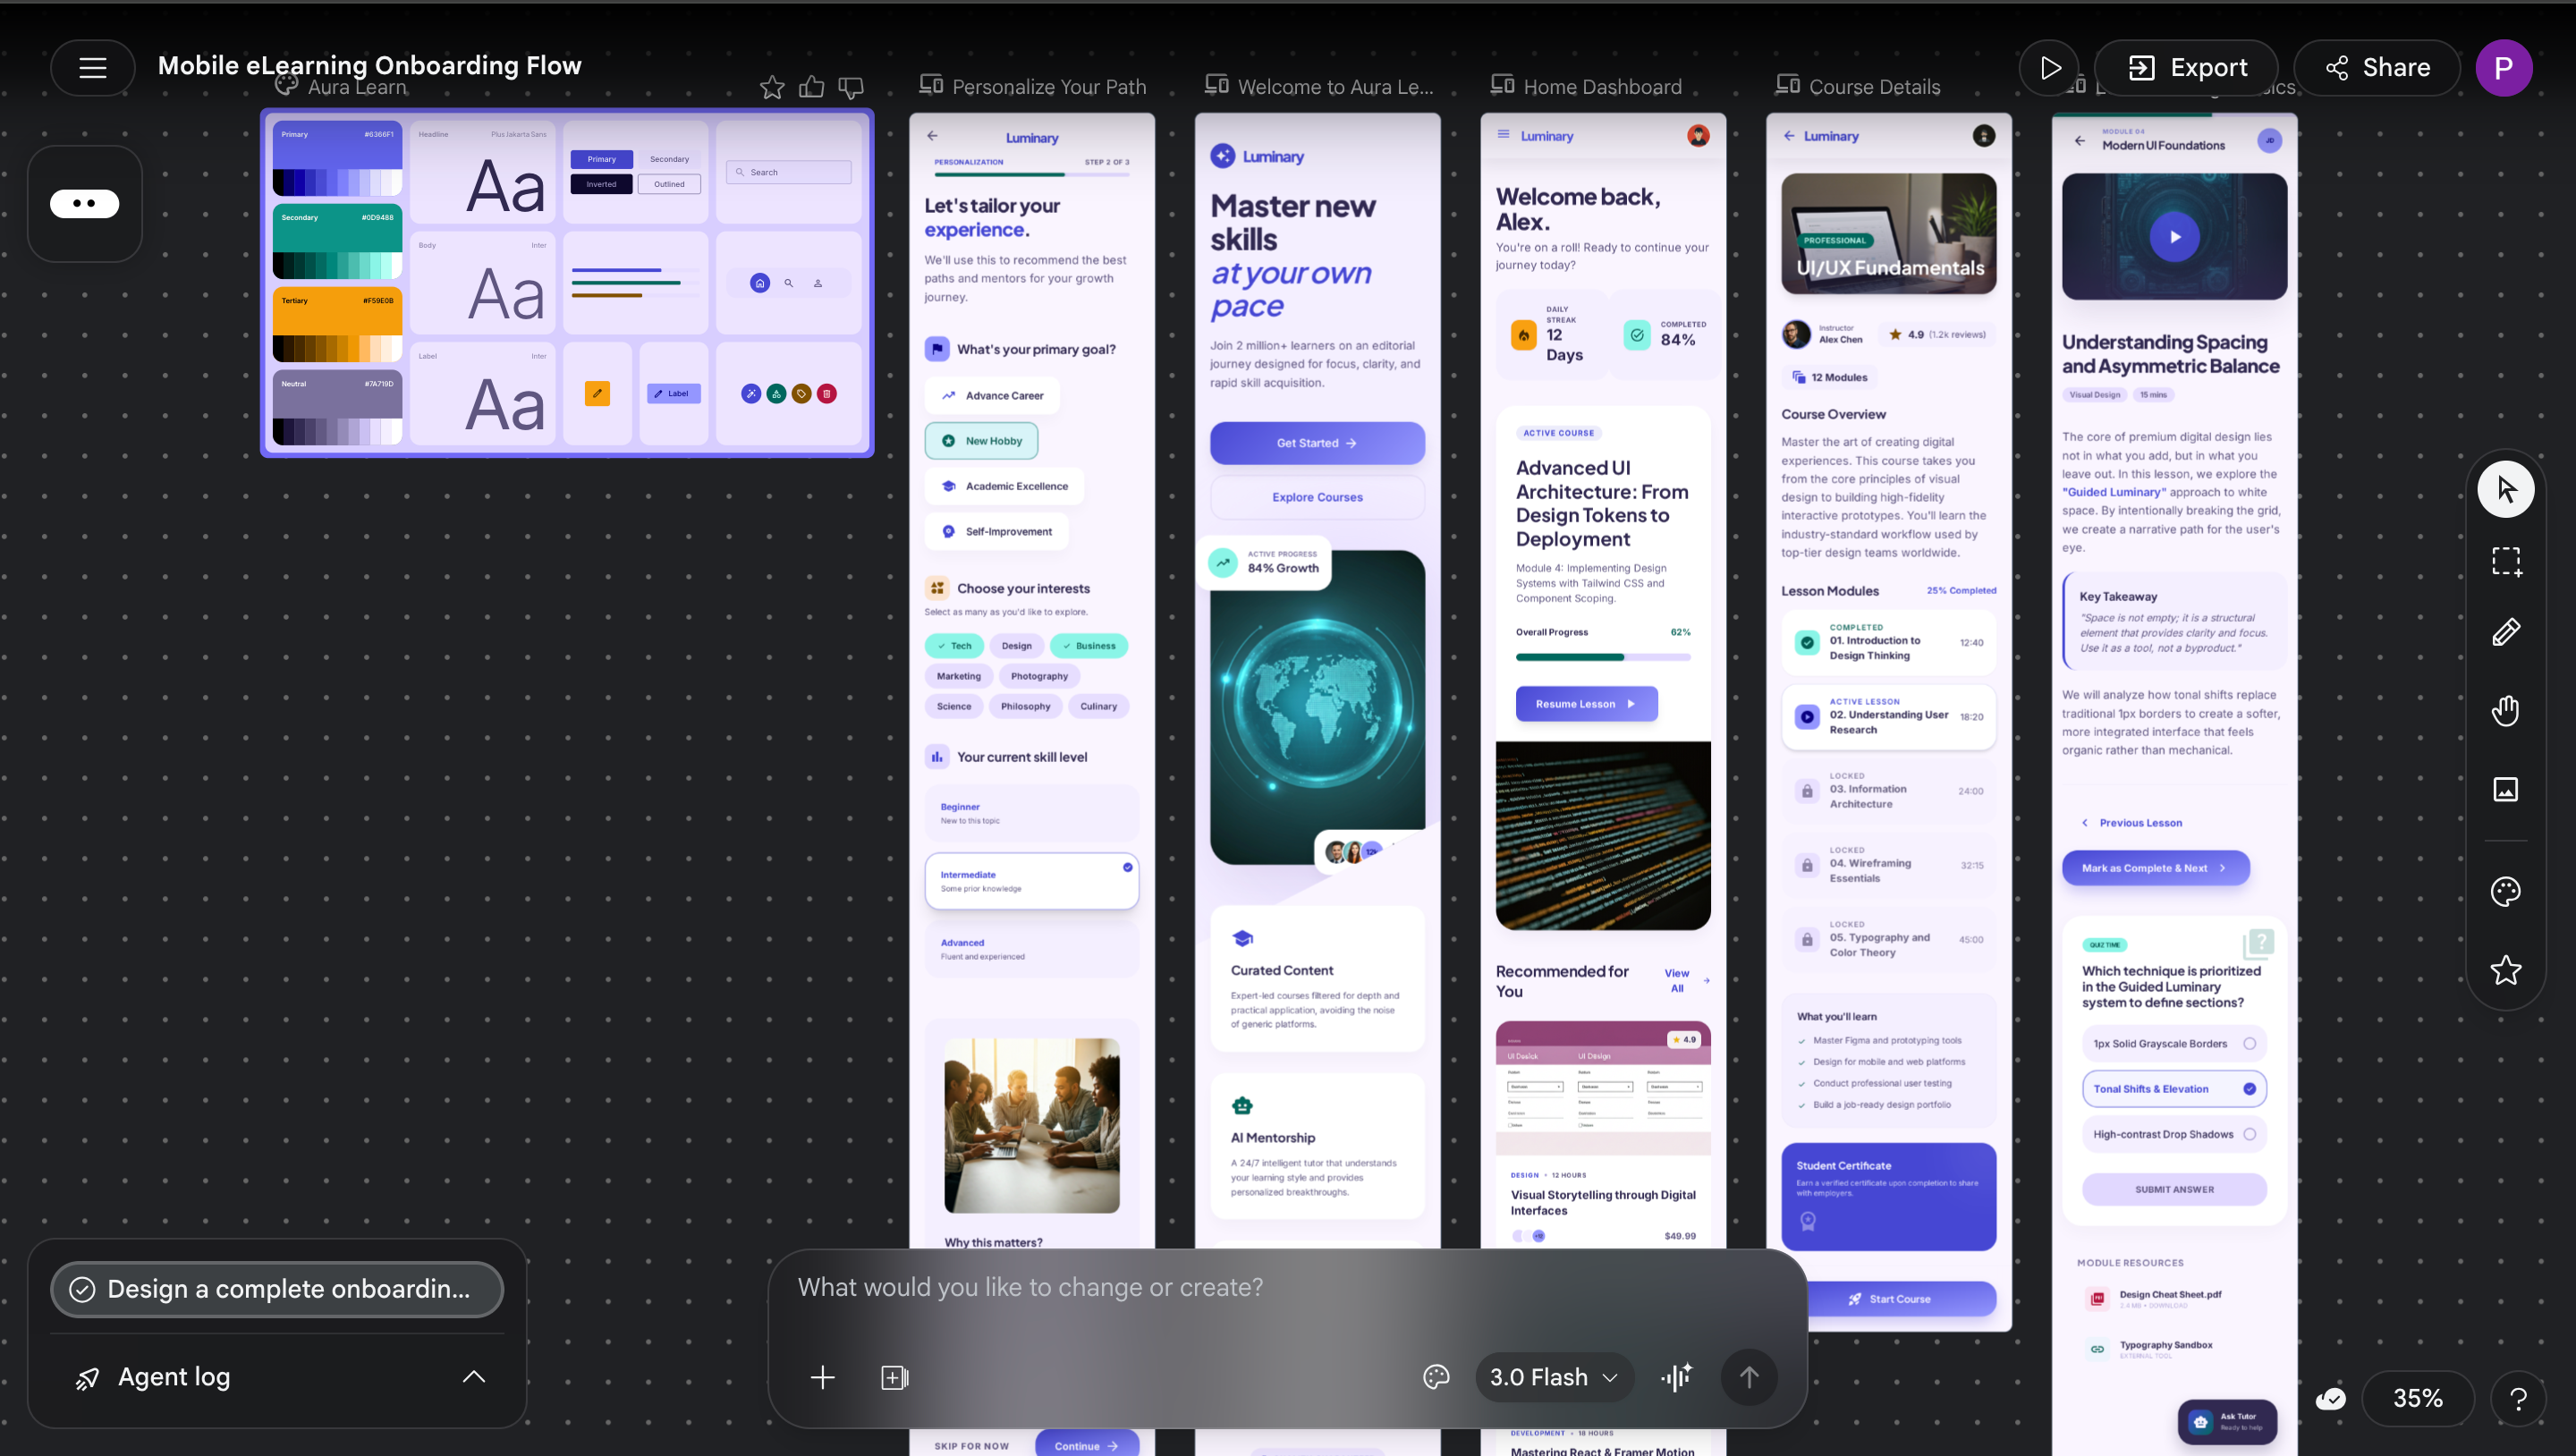This screenshot has width=2576, height=1456.
Task: Select the Intermediate skill level card
Action: (x=1032, y=881)
